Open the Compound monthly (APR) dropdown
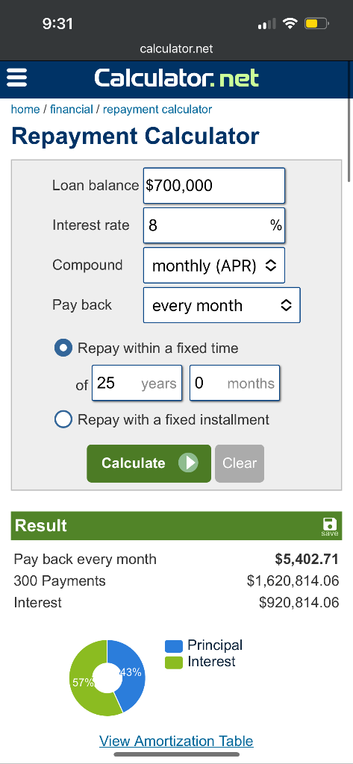This screenshot has height=764, width=353. pos(214,266)
